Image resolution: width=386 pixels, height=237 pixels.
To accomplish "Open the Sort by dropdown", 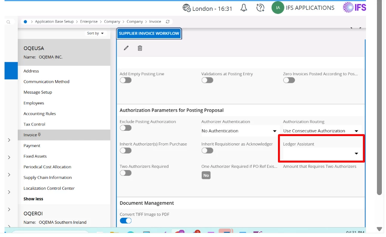I will tap(95, 33).
